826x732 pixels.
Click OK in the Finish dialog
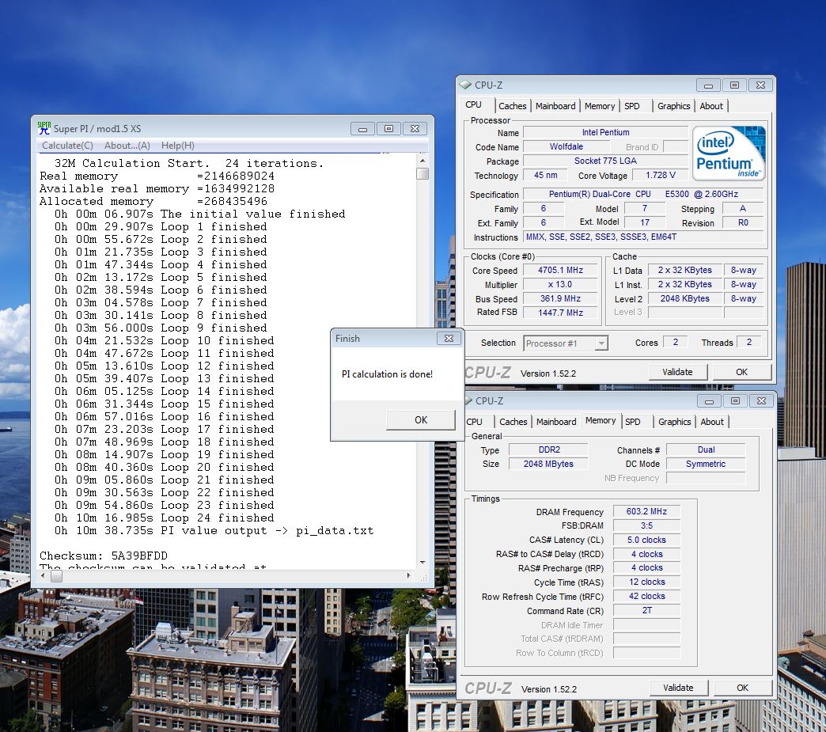(x=421, y=420)
